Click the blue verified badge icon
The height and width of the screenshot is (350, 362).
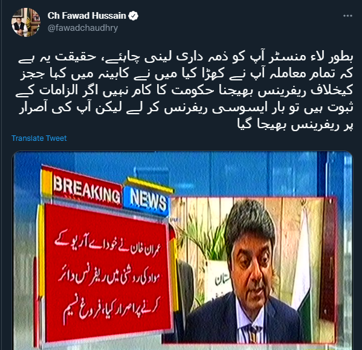click(x=133, y=16)
